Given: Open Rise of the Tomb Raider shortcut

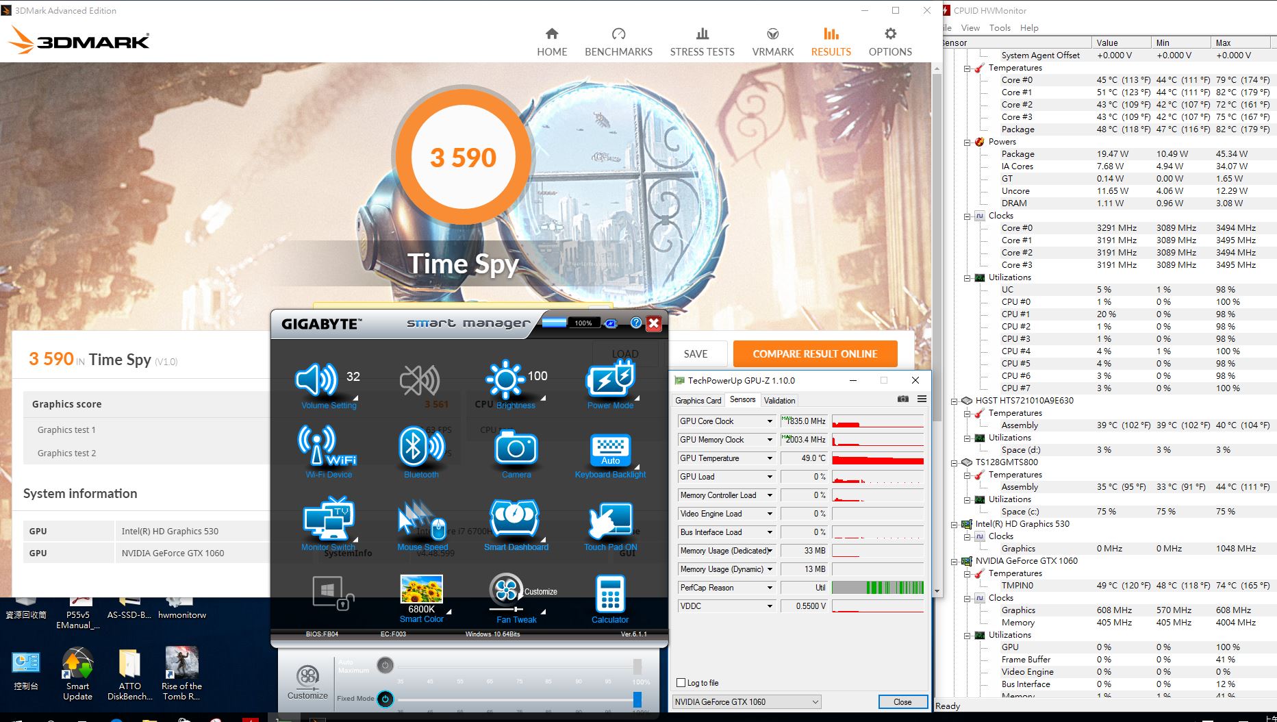Looking at the screenshot, I should (181, 675).
